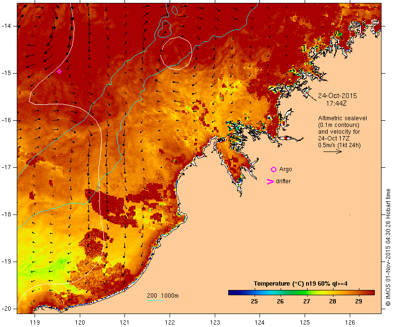The height and width of the screenshot is (327, 394).
Task: Click the longitude axis label 122
Action: click(170, 322)
